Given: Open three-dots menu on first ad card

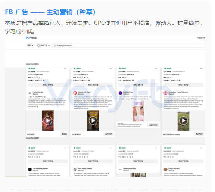Looking at the screenshot, I should 65,68.
